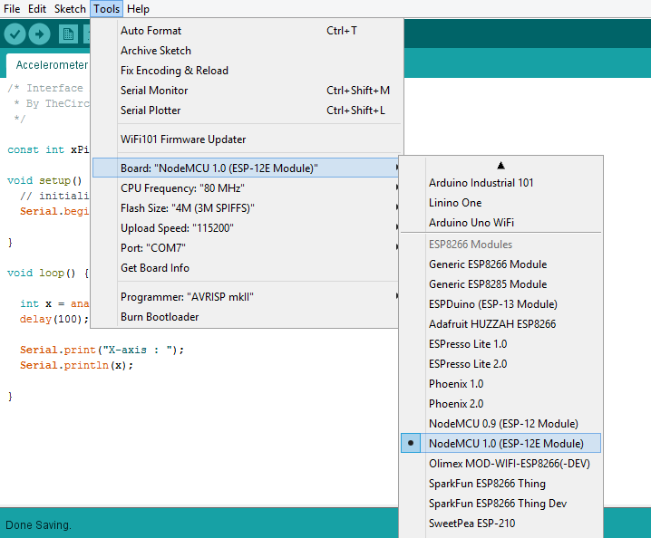The height and width of the screenshot is (538, 651).
Task: Expand the CPU Frequency 80 MHz submenu
Action: [x=246, y=188]
